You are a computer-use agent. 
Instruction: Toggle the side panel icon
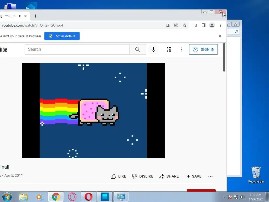pyautogui.click(x=204, y=25)
